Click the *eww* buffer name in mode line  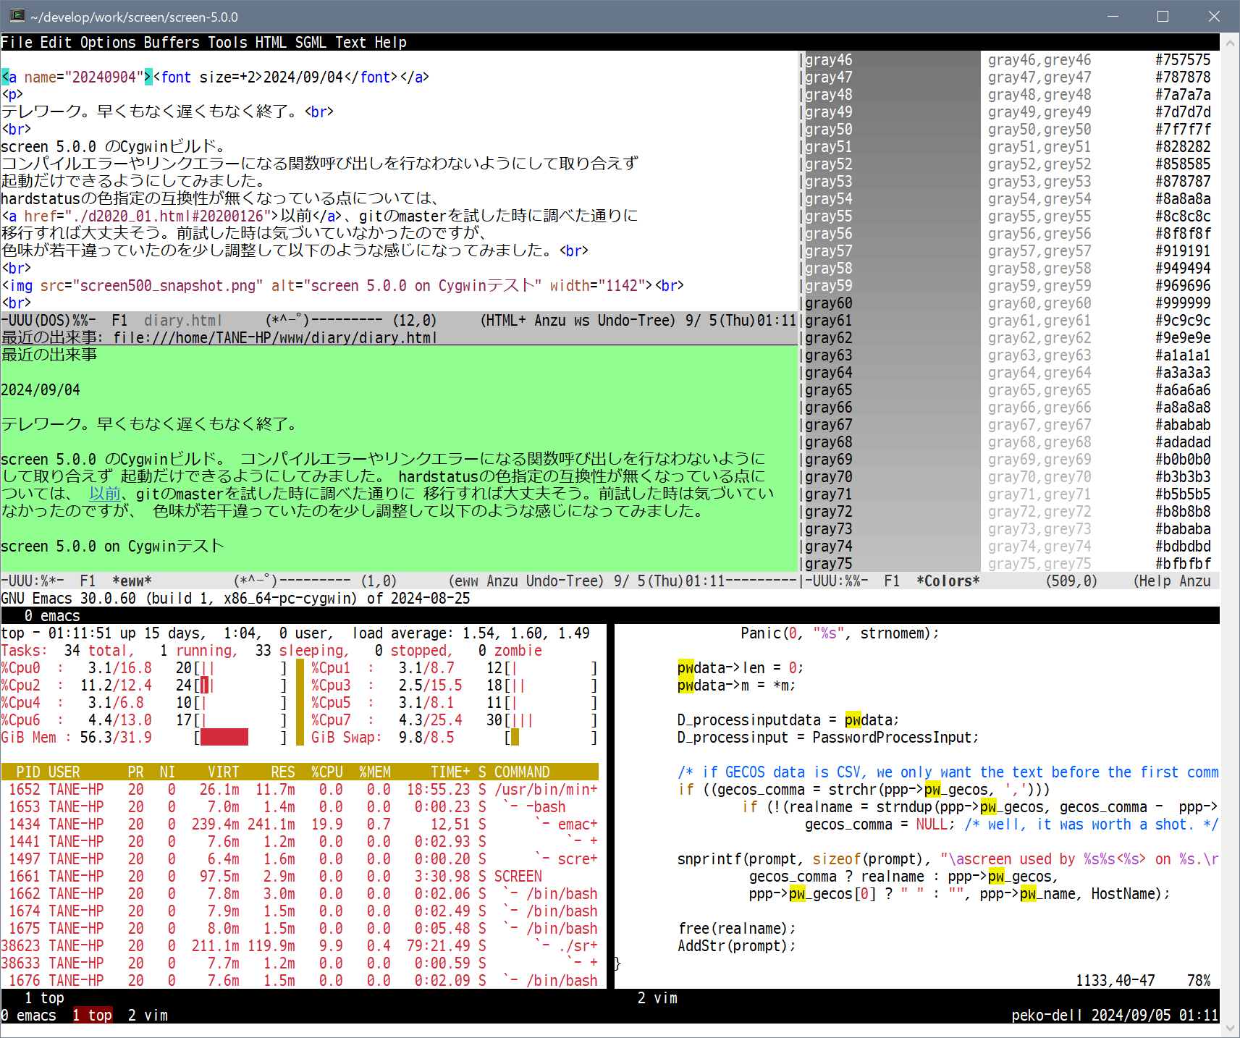click(x=132, y=581)
